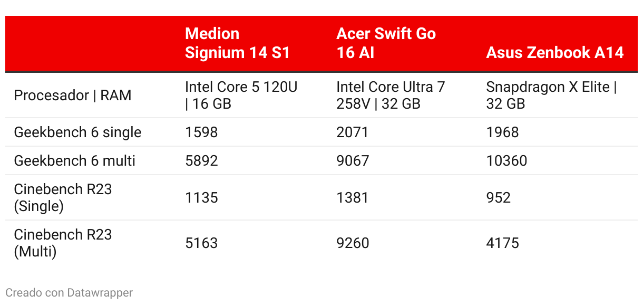Click the 2071 Geekbench single score
Image resolution: width=643 pixels, height=305 pixels.
click(353, 132)
